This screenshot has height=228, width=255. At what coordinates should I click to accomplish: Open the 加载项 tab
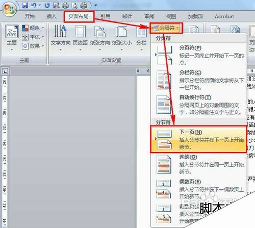point(195,16)
